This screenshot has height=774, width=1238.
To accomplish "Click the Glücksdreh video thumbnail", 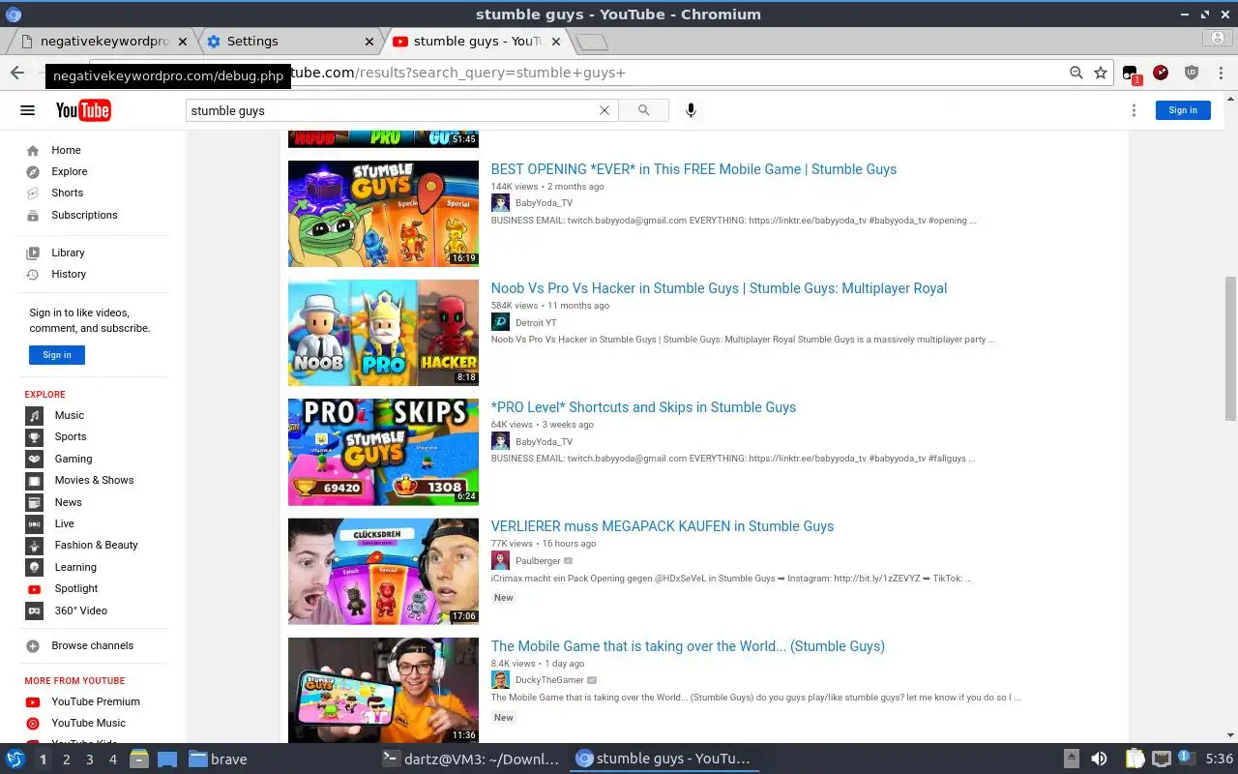I will pyautogui.click(x=383, y=571).
